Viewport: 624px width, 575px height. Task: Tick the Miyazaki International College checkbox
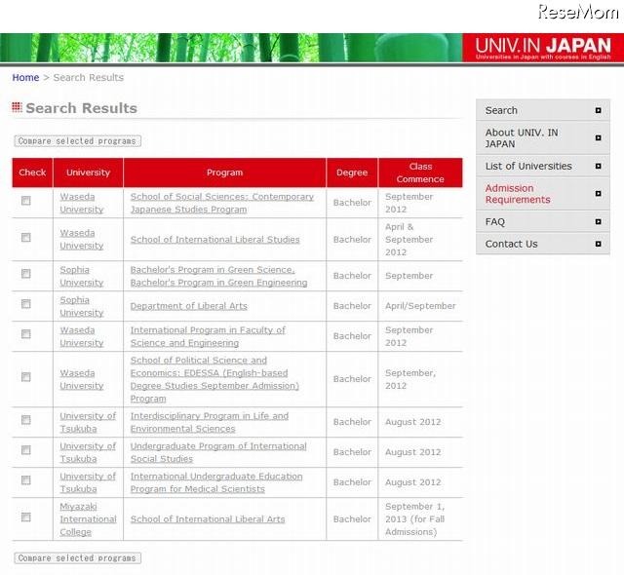click(x=26, y=517)
